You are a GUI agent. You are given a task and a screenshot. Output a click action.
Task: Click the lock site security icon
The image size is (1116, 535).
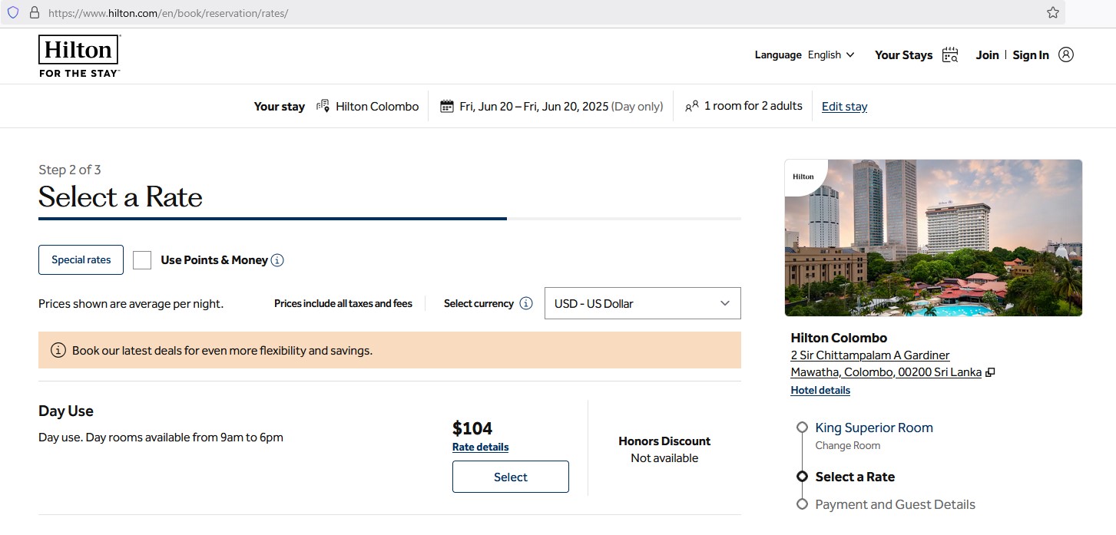tap(34, 12)
